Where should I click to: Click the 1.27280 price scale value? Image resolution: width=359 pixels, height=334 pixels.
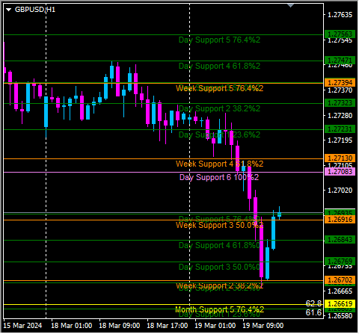[340, 116]
